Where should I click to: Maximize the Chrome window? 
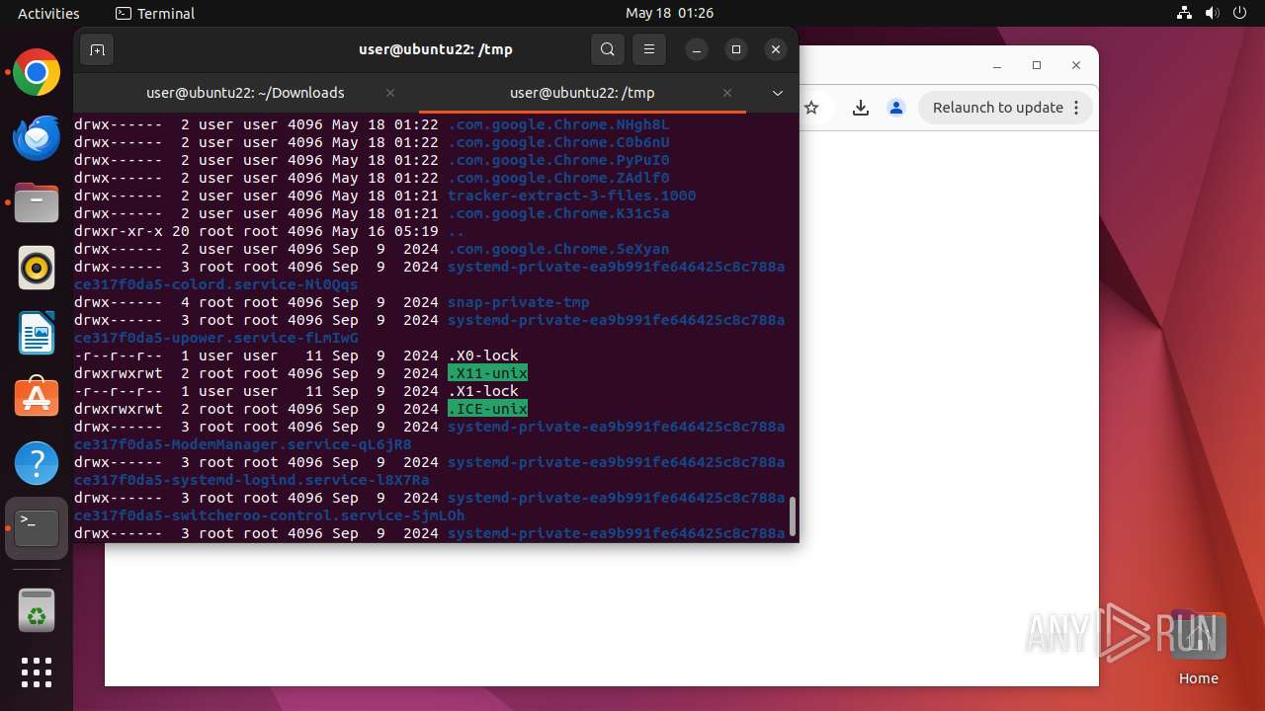(1037, 65)
